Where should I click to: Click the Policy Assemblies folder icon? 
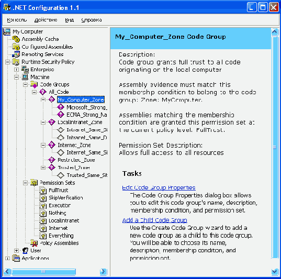click(34, 243)
